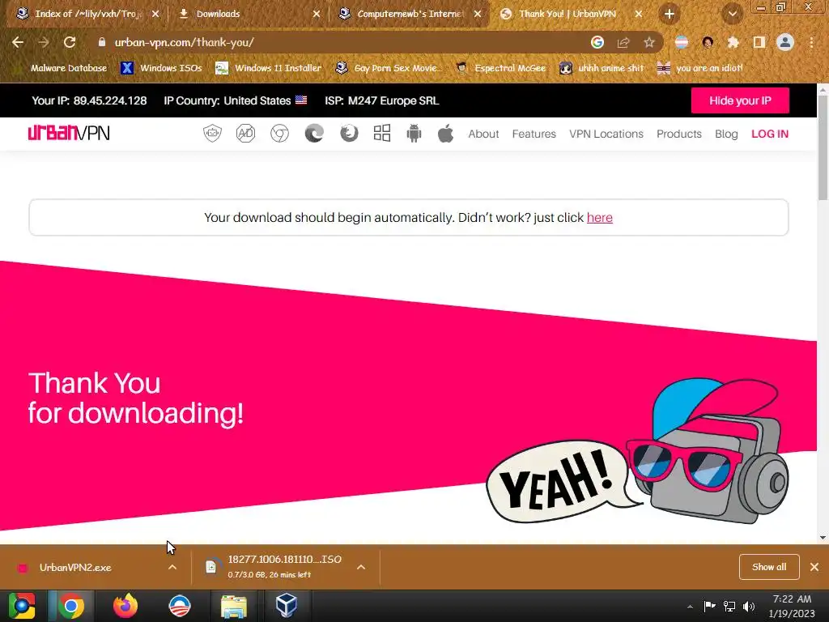Open the Extensions puzzle icon
Viewport: 829px width, 622px height.
coord(733,42)
